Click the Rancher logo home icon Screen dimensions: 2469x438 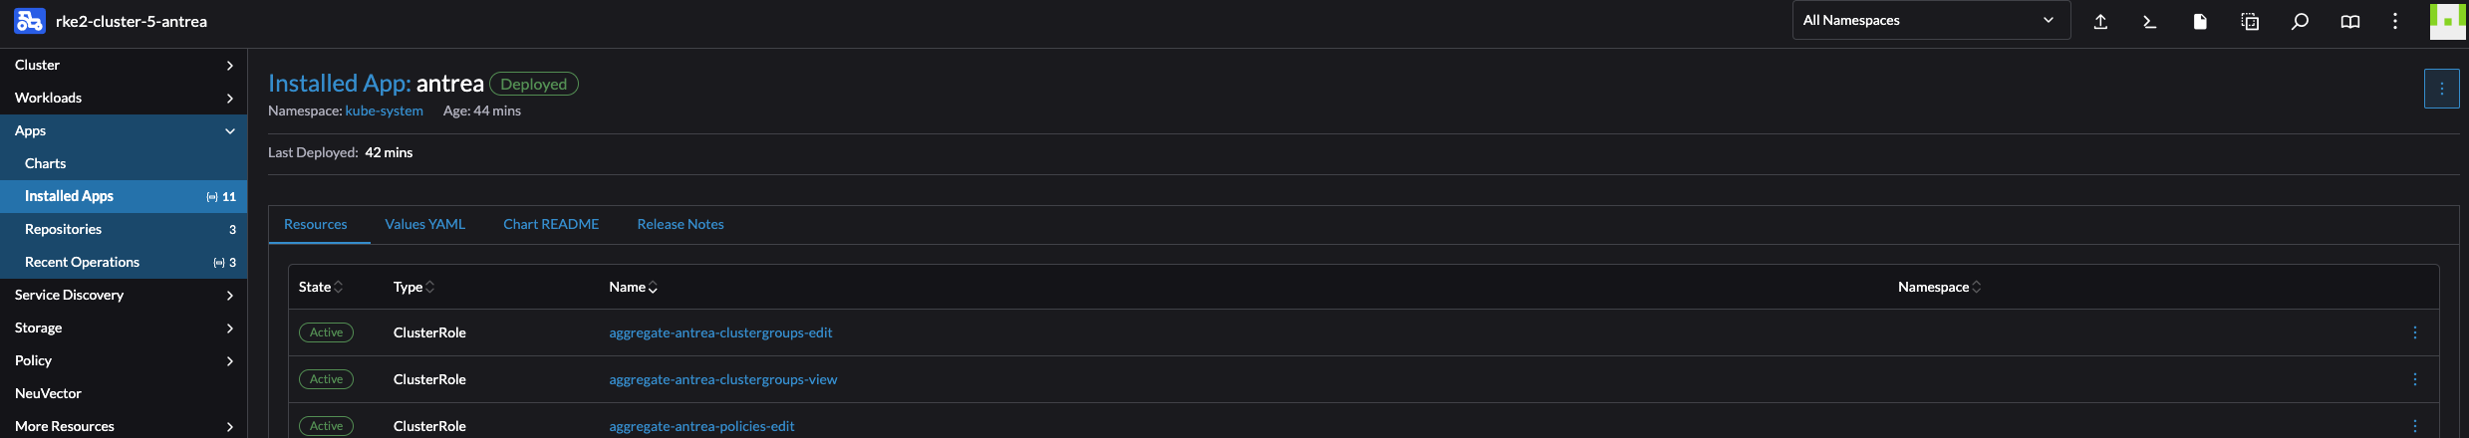tap(30, 21)
